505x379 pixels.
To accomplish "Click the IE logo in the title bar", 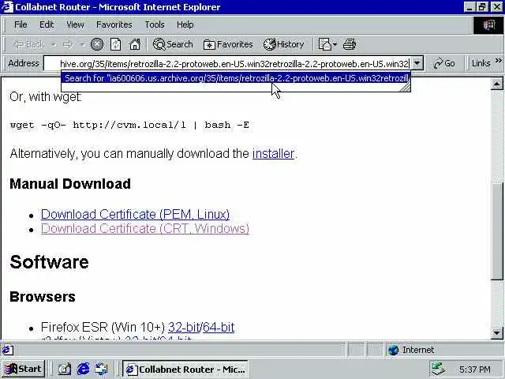I will pos(7,7).
